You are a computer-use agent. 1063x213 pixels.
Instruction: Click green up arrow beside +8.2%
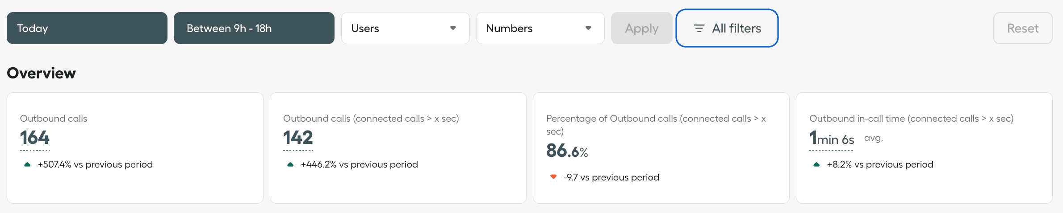point(816,164)
